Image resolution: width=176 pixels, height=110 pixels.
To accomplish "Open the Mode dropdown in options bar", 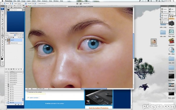I will (22, 4).
